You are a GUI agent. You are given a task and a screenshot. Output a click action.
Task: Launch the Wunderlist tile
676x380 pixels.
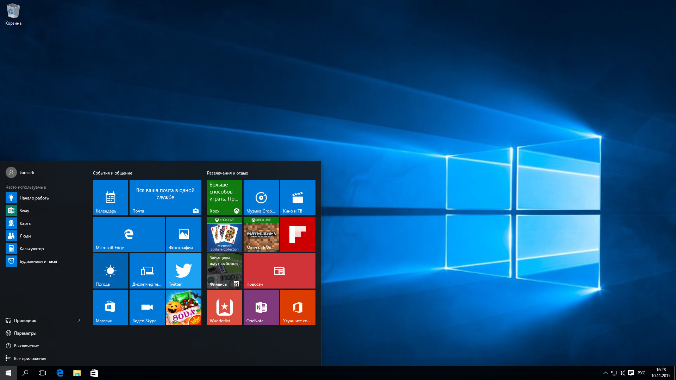click(x=225, y=308)
